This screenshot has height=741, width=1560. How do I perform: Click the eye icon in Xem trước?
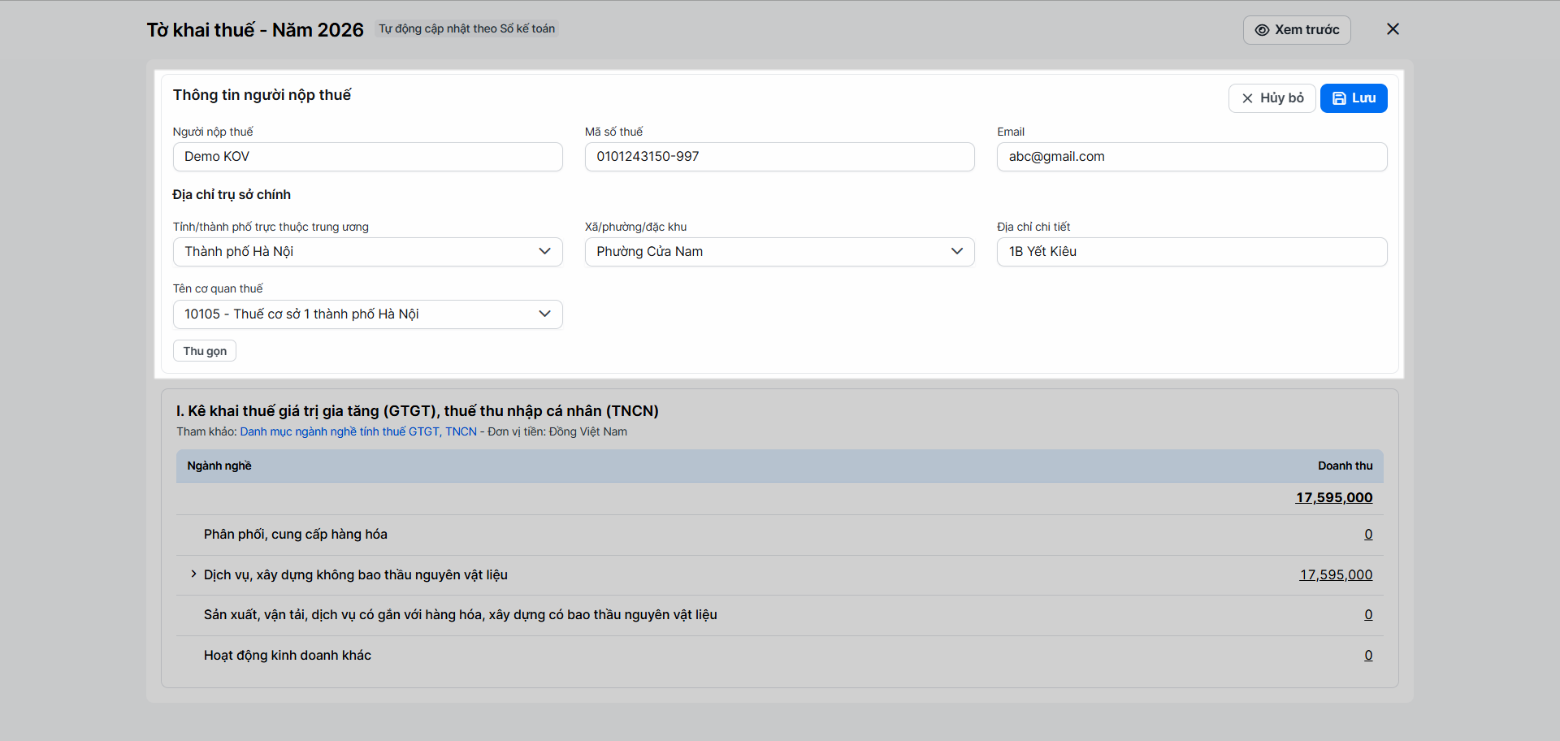1262,30
